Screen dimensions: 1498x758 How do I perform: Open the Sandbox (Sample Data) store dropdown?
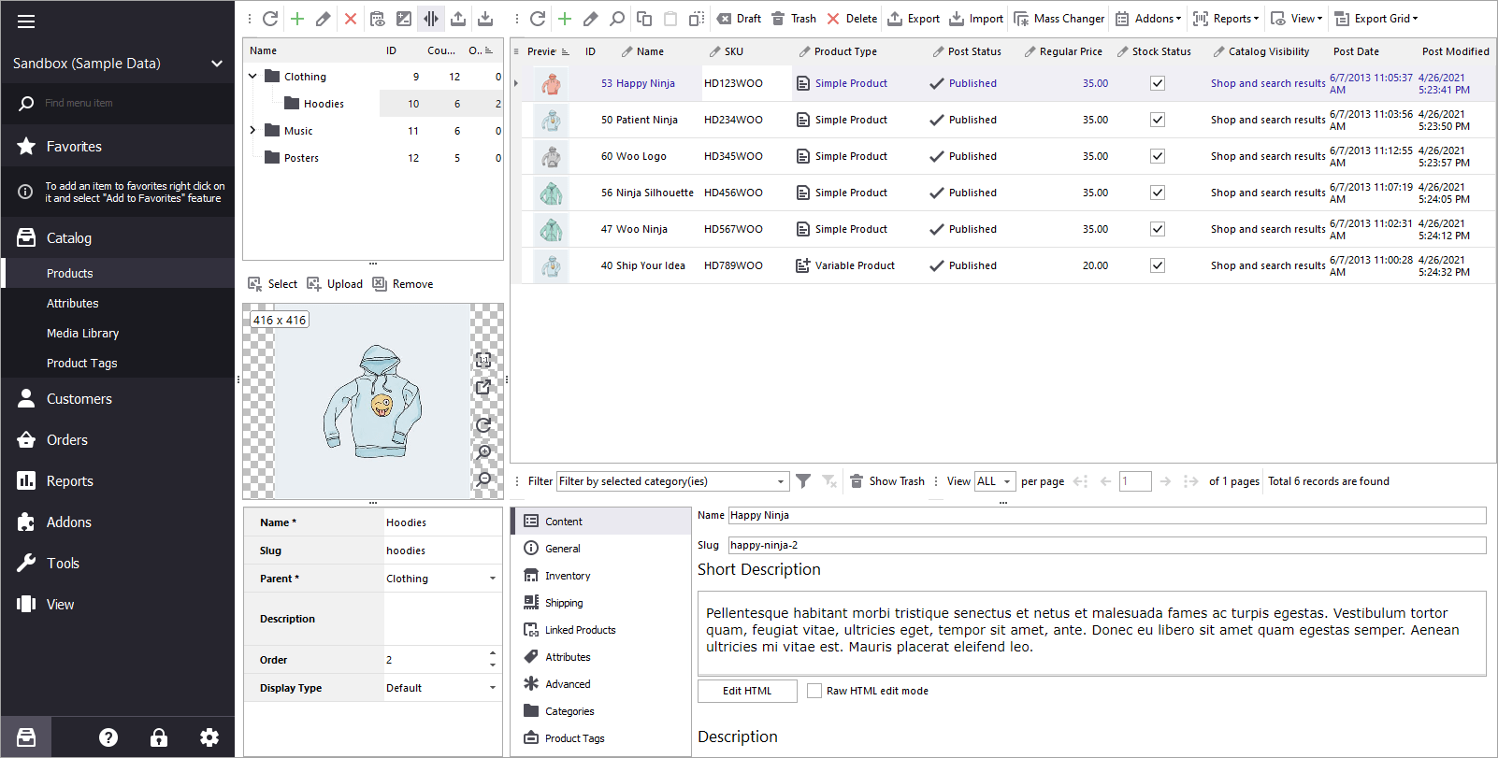(216, 64)
